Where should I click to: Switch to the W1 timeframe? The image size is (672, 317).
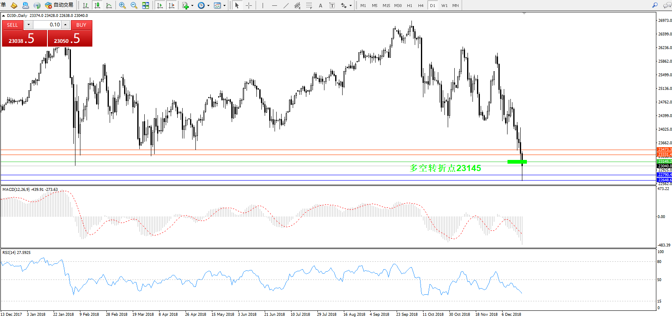444,5
